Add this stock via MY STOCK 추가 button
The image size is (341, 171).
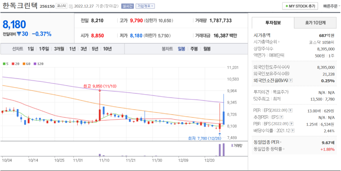[300, 6]
